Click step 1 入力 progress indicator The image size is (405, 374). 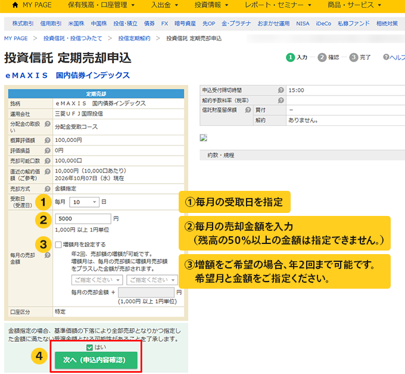tap(297, 57)
